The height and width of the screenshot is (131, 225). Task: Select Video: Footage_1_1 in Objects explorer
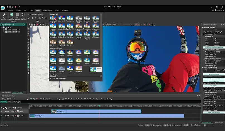point(14,30)
